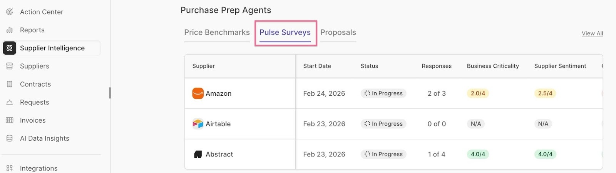This screenshot has height=173, width=616.
Task: Switch to the Price Benchmarks tab
Action: click(217, 33)
